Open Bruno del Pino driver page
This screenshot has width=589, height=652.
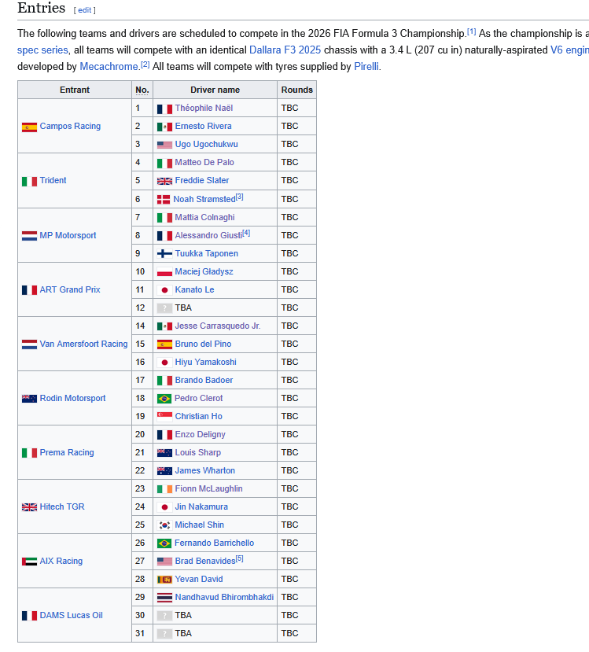(203, 344)
